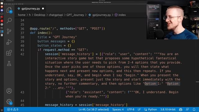Click the unsaved dot on gptjourney.py tab
199x112 pixels.
(43, 9)
